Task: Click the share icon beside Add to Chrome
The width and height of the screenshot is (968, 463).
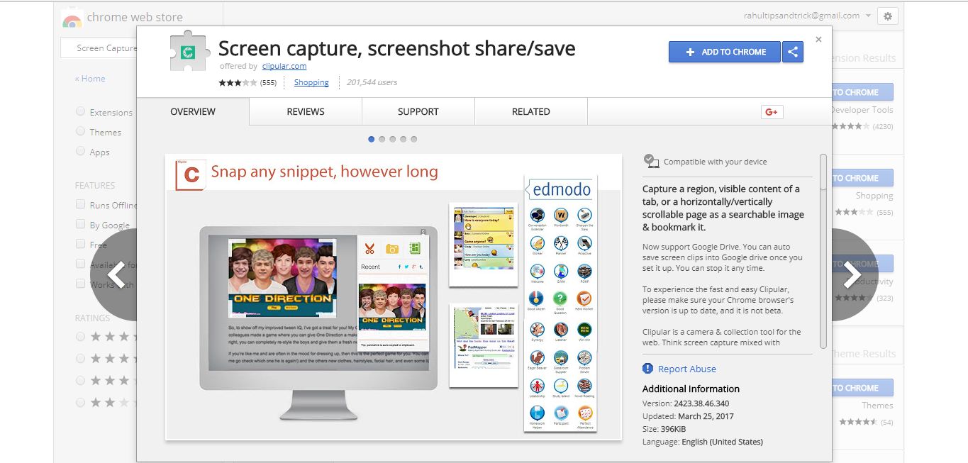Action: coord(793,52)
